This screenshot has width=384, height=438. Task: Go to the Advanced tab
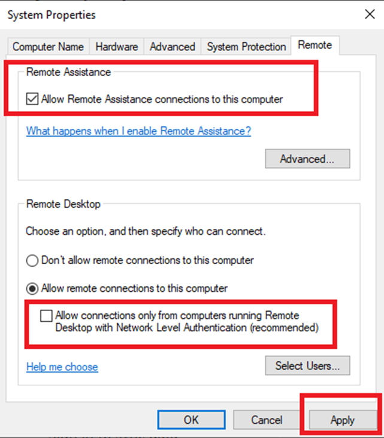click(173, 47)
